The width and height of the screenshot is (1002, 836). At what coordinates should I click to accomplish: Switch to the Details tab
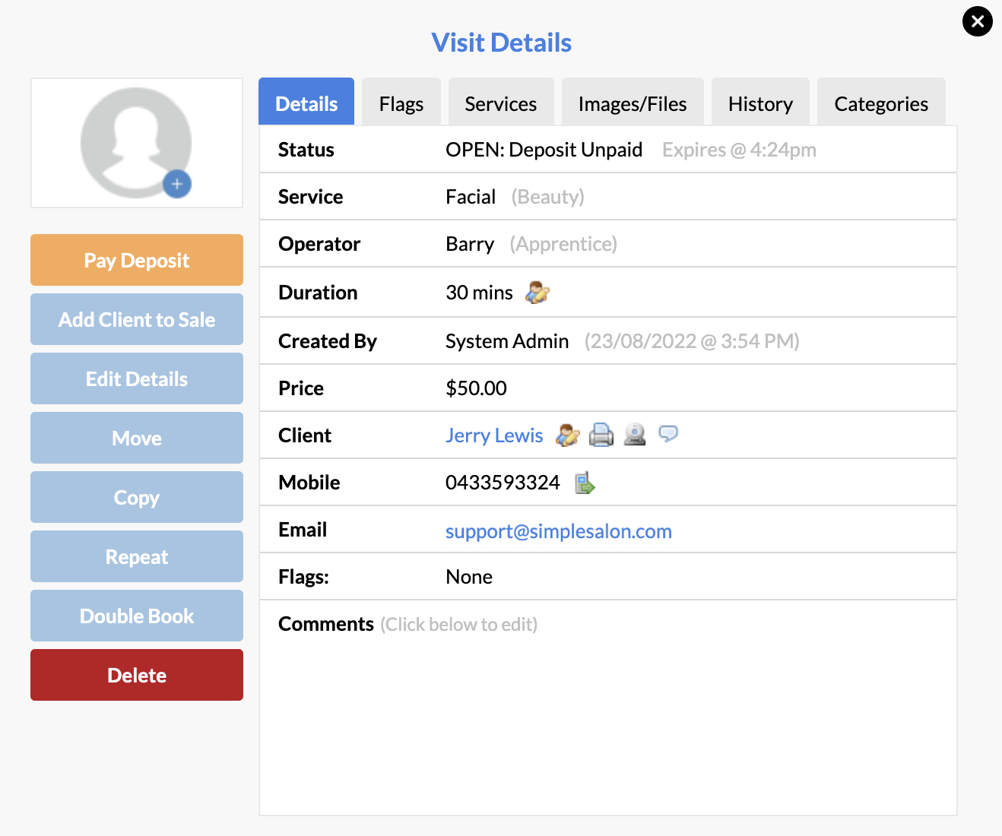(306, 102)
